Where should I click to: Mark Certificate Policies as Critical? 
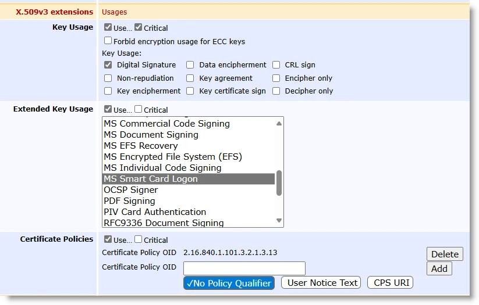point(138,239)
